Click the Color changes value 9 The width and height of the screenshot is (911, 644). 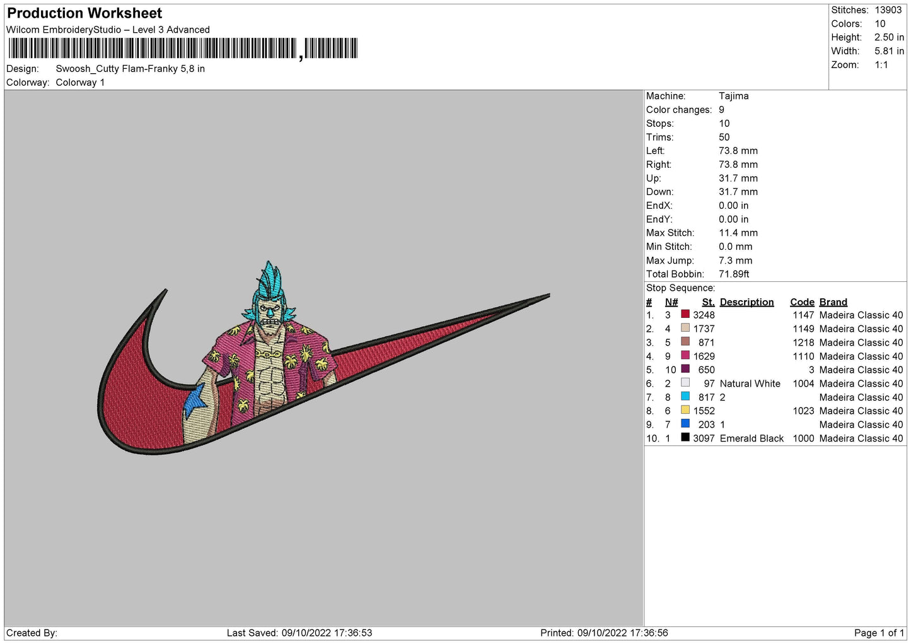[722, 110]
